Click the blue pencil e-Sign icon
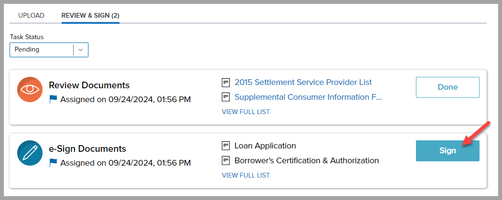Viewport: 502px width, 200px height. 30,152
